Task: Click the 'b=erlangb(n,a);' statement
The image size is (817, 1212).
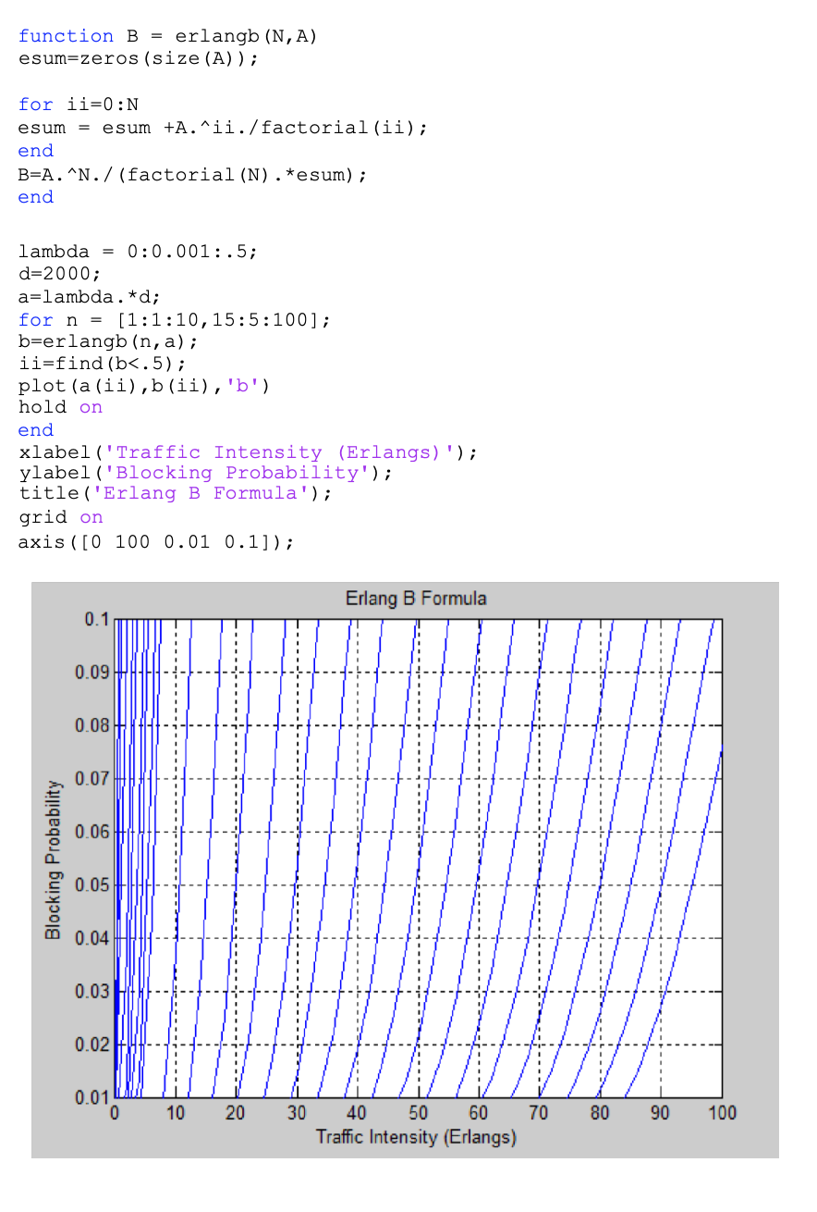Action: point(108,340)
